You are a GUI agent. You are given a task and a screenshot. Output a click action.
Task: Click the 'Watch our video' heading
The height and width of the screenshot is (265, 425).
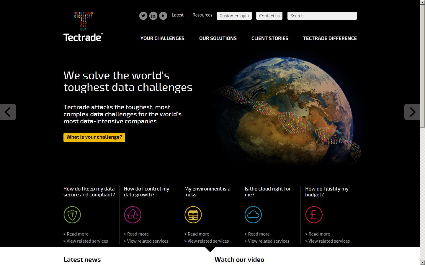tap(239, 260)
